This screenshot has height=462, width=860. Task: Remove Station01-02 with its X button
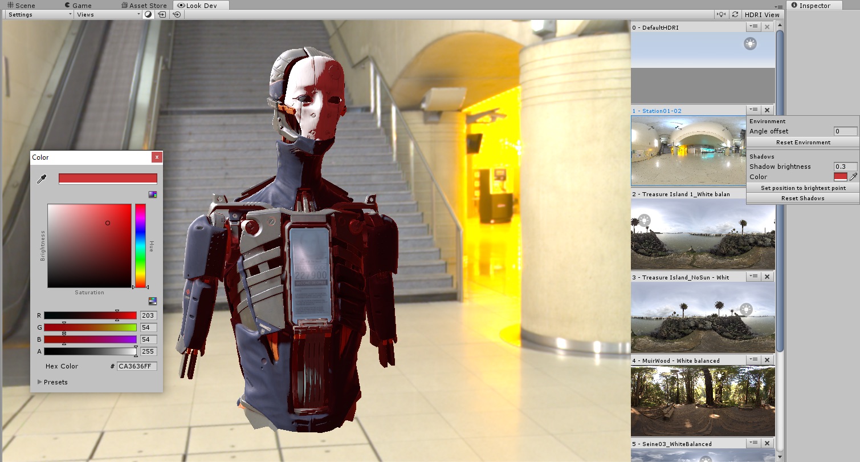(x=767, y=110)
